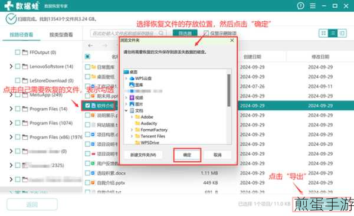The height and width of the screenshot is (216, 354).
Task: Click file icon of 自我介绍.pptx
Action: coord(93,182)
